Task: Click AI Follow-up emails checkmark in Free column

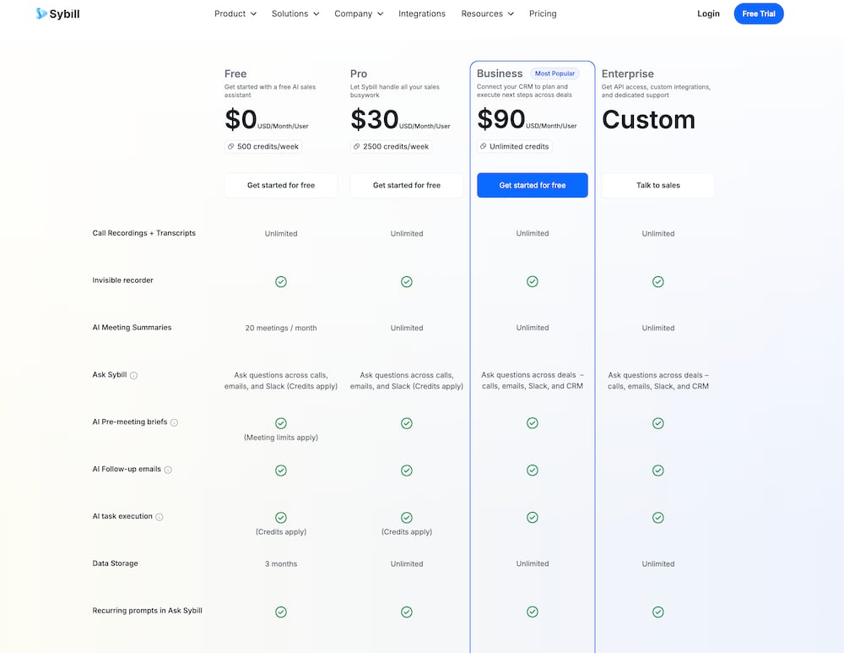Action: tap(281, 471)
